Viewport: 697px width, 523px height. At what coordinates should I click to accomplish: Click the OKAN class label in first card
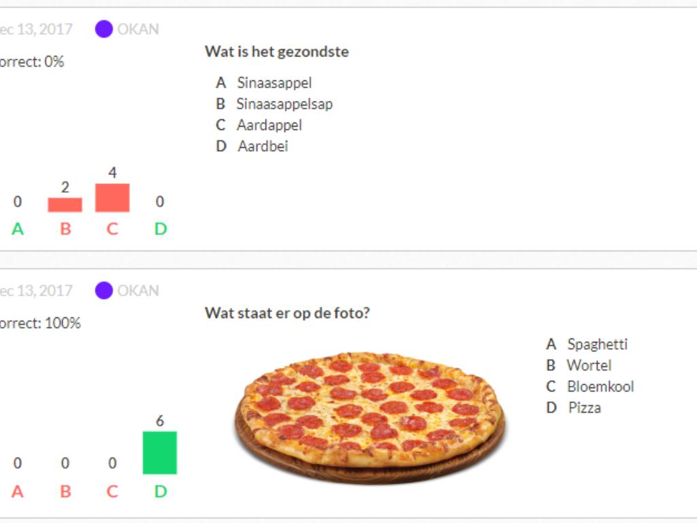point(138,29)
